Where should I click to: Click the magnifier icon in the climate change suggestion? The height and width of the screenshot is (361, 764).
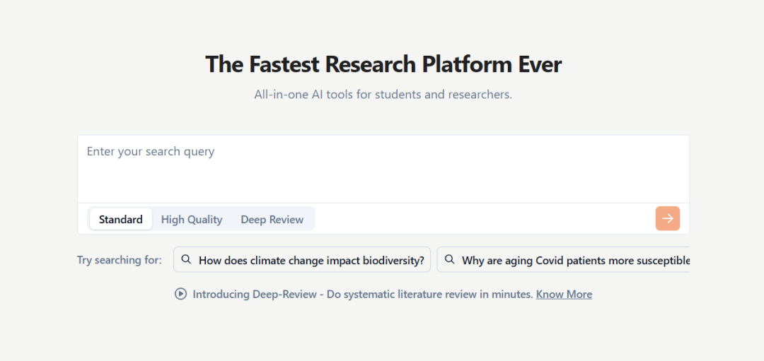tap(185, 259)
